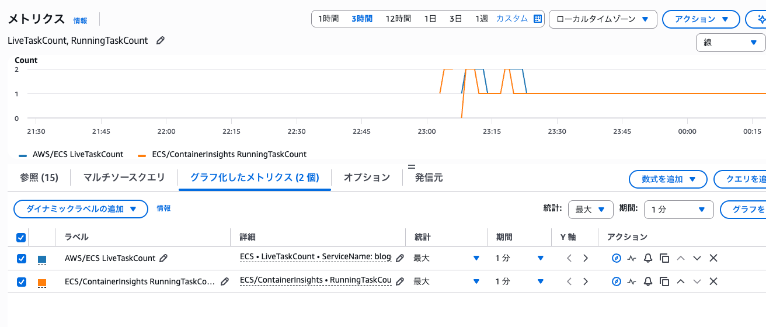Switch to the 参照 (15) tab
This screenshot has height=327, width=766.
pyautogui.click(x=39, y=178)
